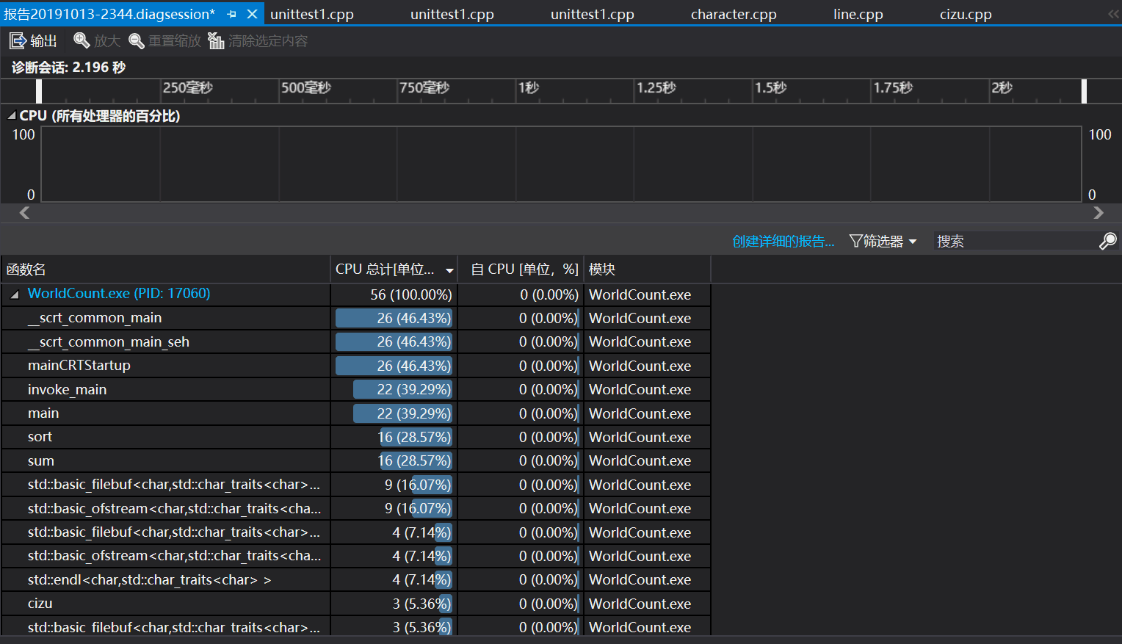The width and height of the screenshot is (1122, 644).
Task: Click the 22 (39.29%) cell for main
Action: pyautogui.click(x=394, y=413)
